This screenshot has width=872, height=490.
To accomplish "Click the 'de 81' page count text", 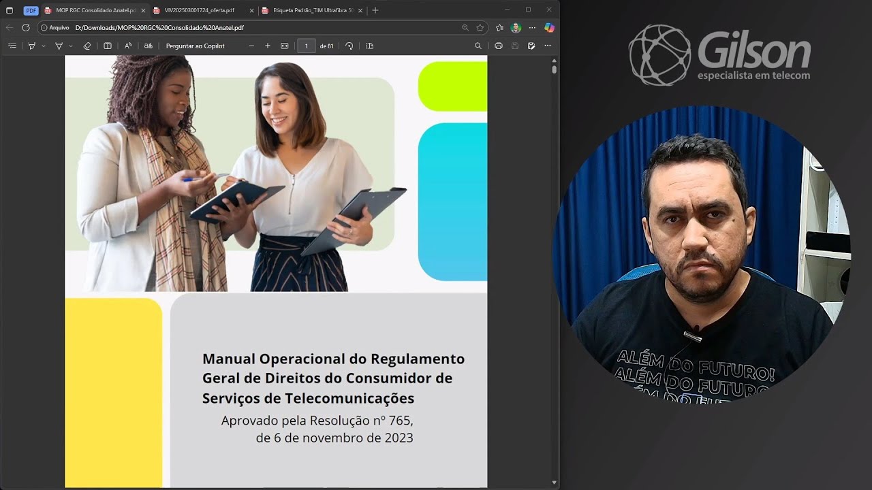I will click(x=326, y=46).
